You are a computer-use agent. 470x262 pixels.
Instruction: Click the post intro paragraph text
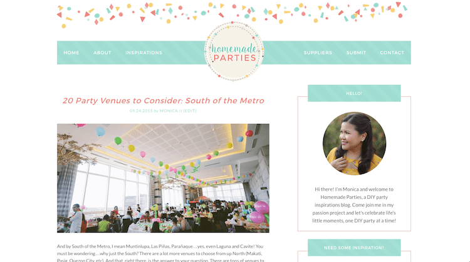(160, 253)
